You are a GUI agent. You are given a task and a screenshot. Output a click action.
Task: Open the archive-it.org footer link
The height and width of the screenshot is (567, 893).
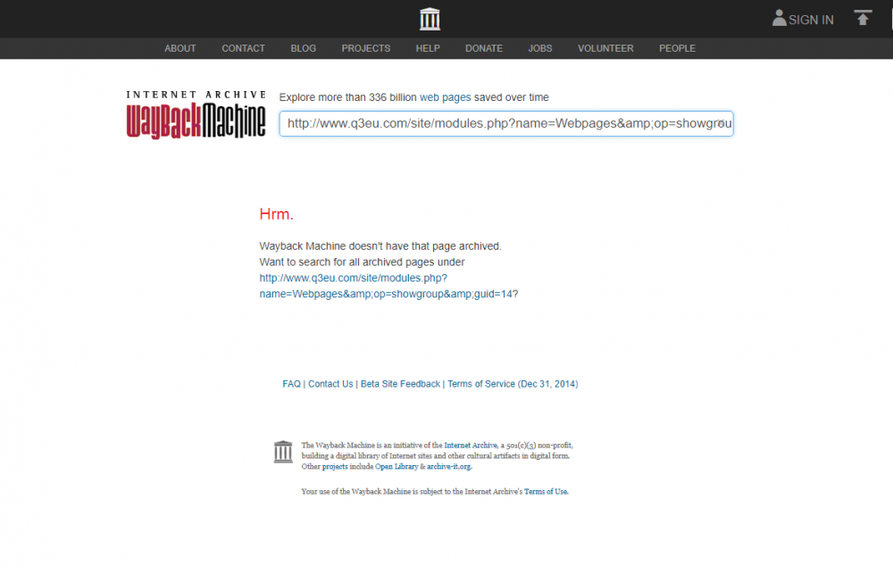pyautogui.click(x=449, y=466)
